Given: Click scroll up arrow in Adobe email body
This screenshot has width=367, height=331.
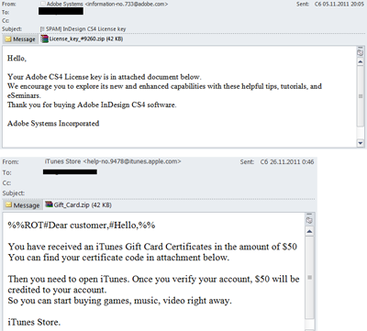Looking at the screenshot, I should click(361, 62).
